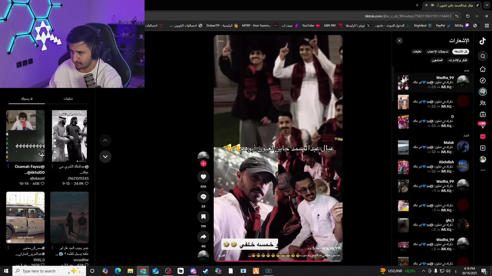
Task: Open the TikTok logo home link
Action: click(483, 41)
